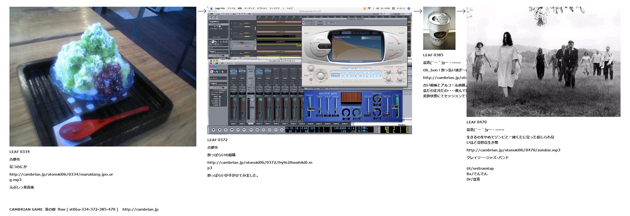Toggle Insert表示 checkbox in Environment
The width and height of the screenshot is (630, 216).
tap(220, 101)
